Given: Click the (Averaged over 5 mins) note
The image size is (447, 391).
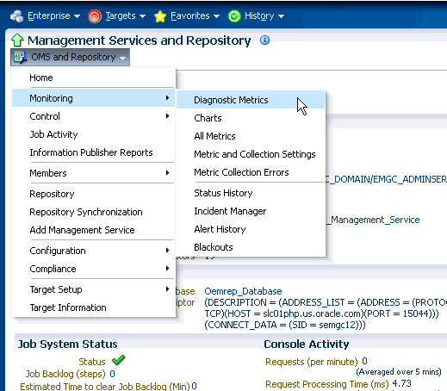Looking at the screenshot, I should (399, 372).
